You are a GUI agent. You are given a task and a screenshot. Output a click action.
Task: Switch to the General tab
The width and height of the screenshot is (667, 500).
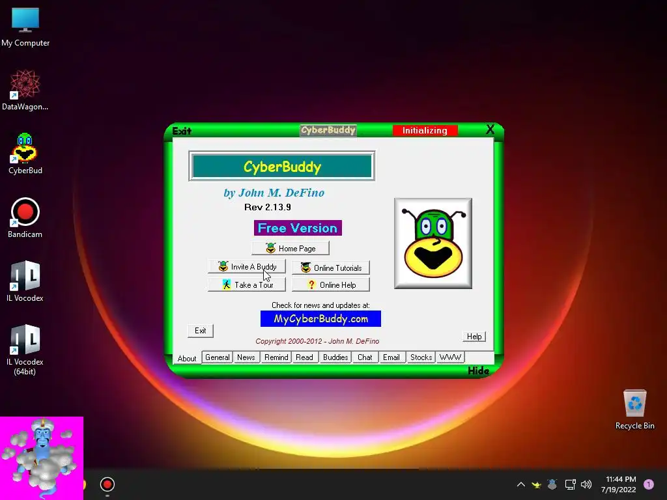pos(218,357)
